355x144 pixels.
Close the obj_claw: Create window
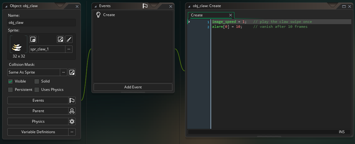point(349,6)
